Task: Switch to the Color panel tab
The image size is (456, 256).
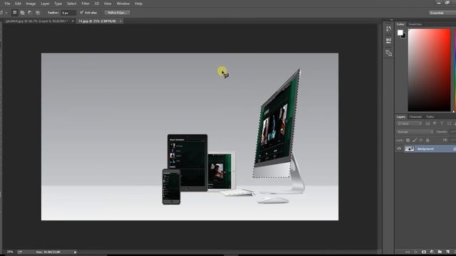Action: [x=400, y=24]
